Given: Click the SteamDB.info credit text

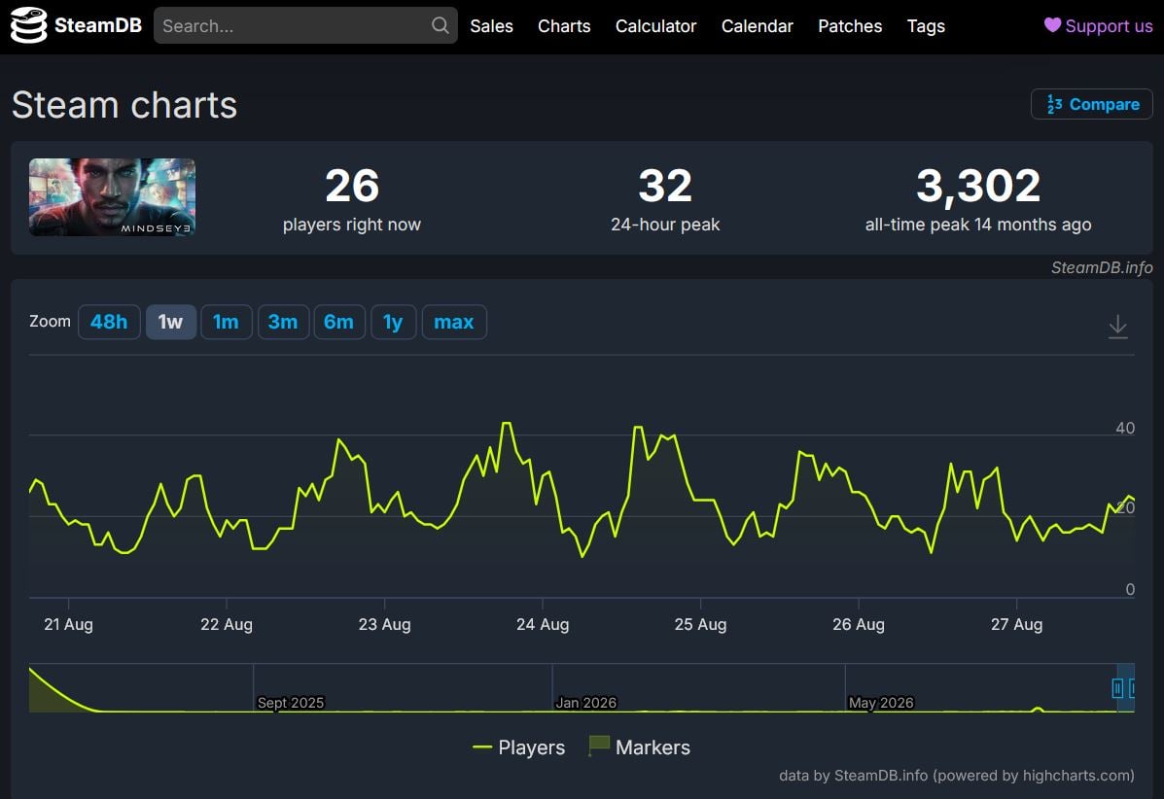Looking at the screenshot, I should (x=1102, y=268).
